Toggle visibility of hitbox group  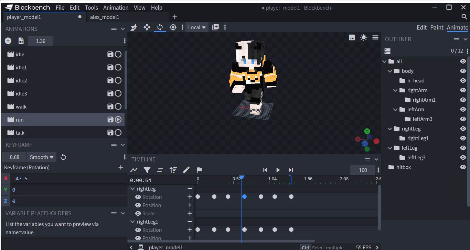[x=463, y=167]
